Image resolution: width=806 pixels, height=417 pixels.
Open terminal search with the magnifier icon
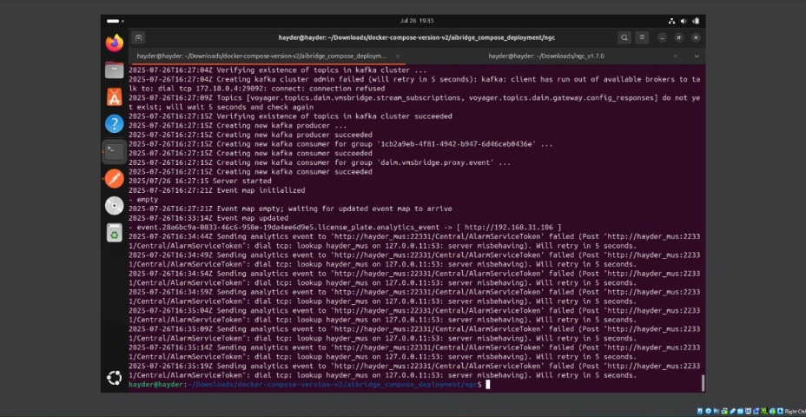(624, 38)
